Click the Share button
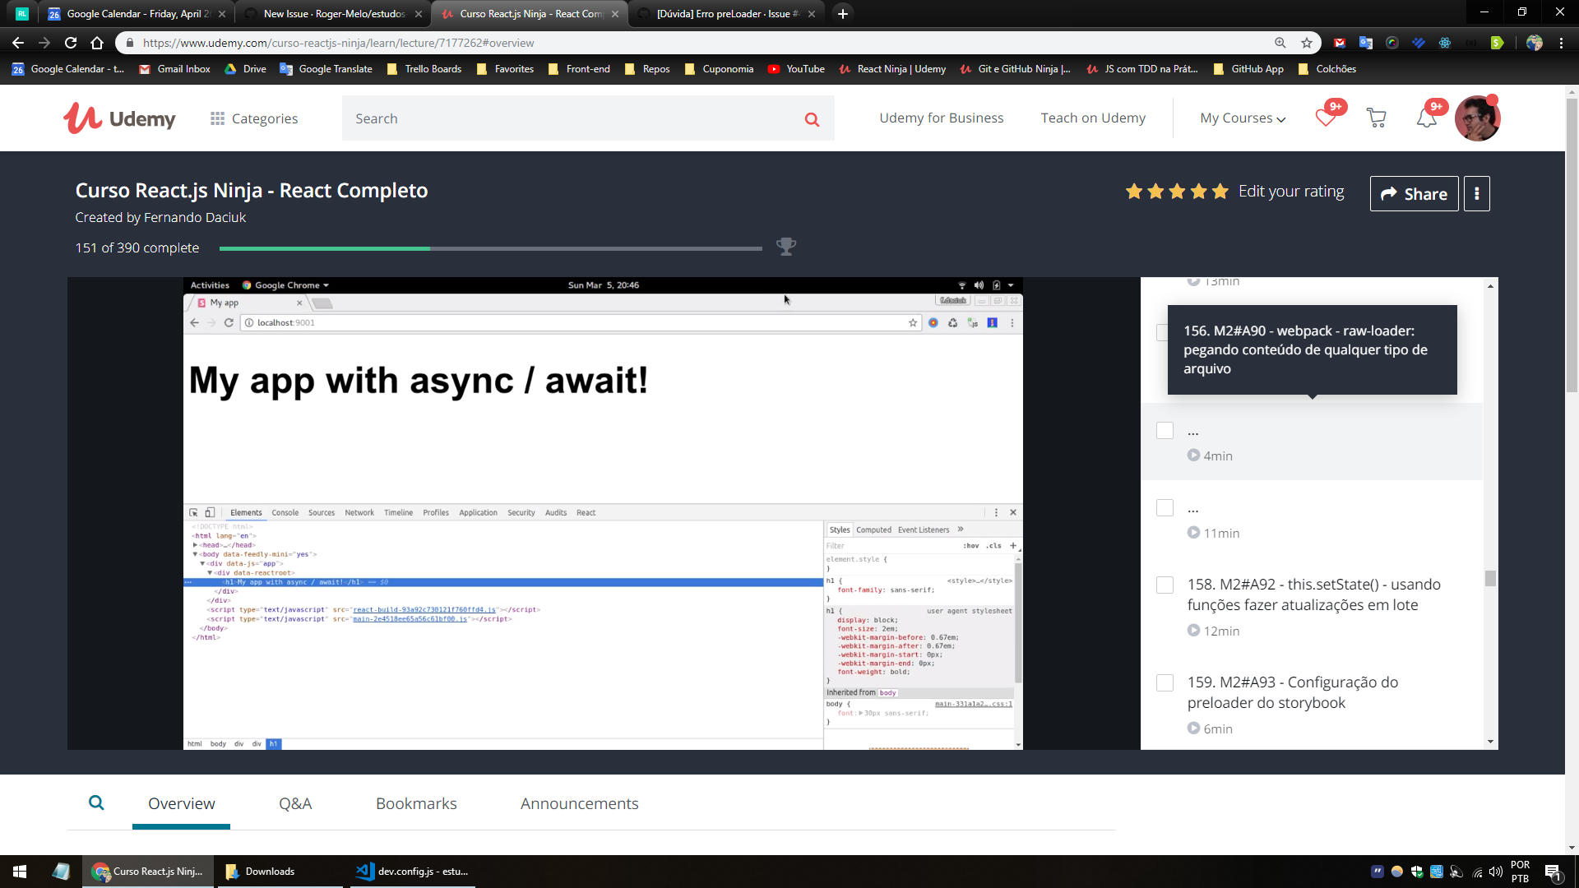Viewport: 1579px width, 888px height. [1414, 193]
